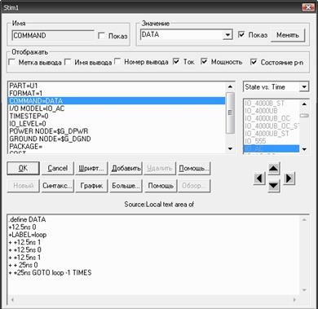
Task: Select IO_555 in the model list
Action: click(272, 141)
